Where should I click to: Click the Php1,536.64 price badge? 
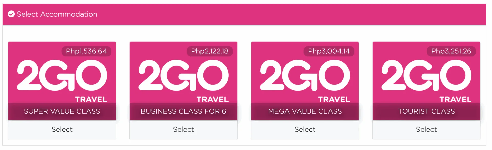click(86, 51)
